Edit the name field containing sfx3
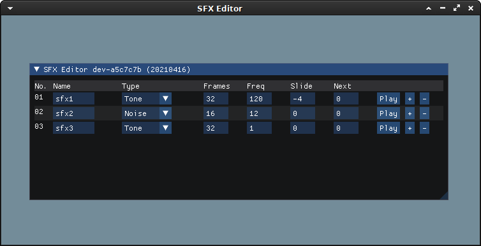Image resolution: width=481 pixels, height=246 pixels. [73, 128]
